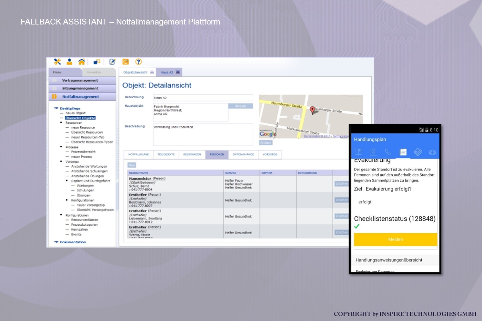Open help via the question mark icon
Screen dimensions: 482x321
(x=138, y=62)
